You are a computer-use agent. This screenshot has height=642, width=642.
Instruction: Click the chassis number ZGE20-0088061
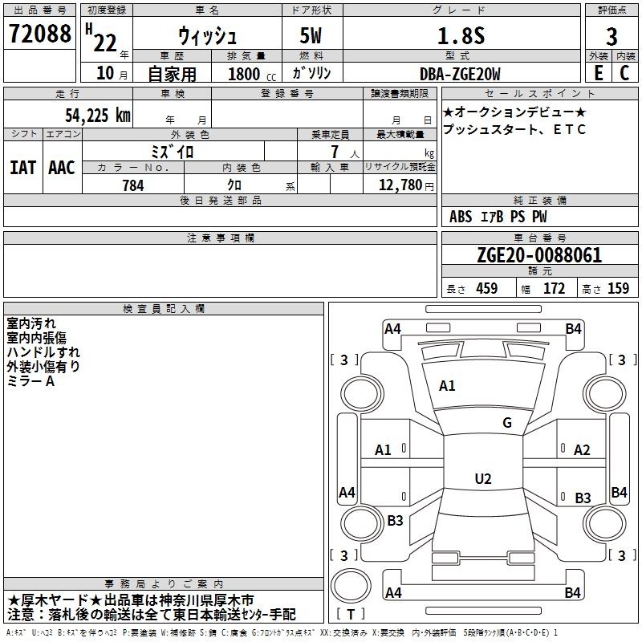539,255
